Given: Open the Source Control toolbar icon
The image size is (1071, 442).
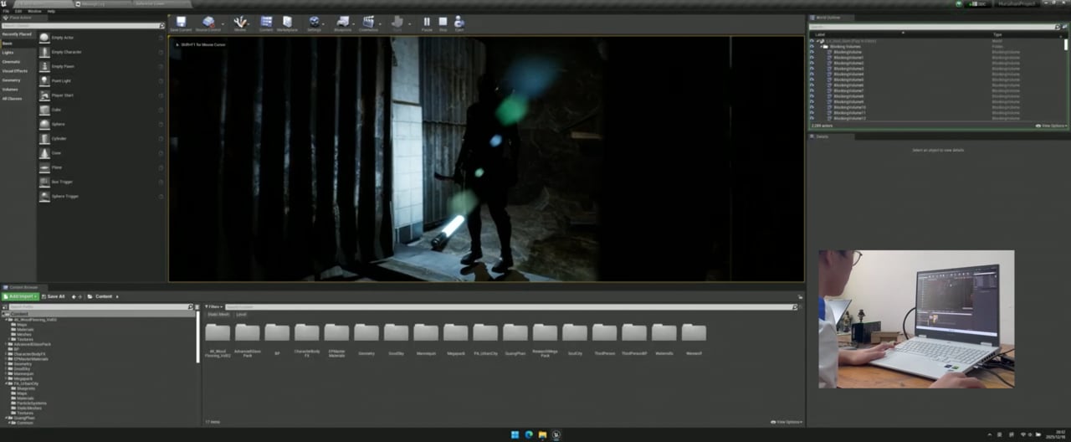Looking at the screenshot, I should point(208,23).
